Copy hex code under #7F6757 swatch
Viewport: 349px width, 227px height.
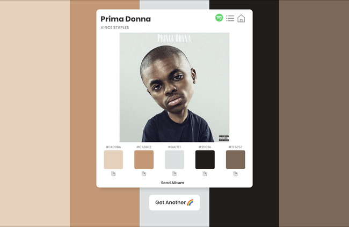235,174
